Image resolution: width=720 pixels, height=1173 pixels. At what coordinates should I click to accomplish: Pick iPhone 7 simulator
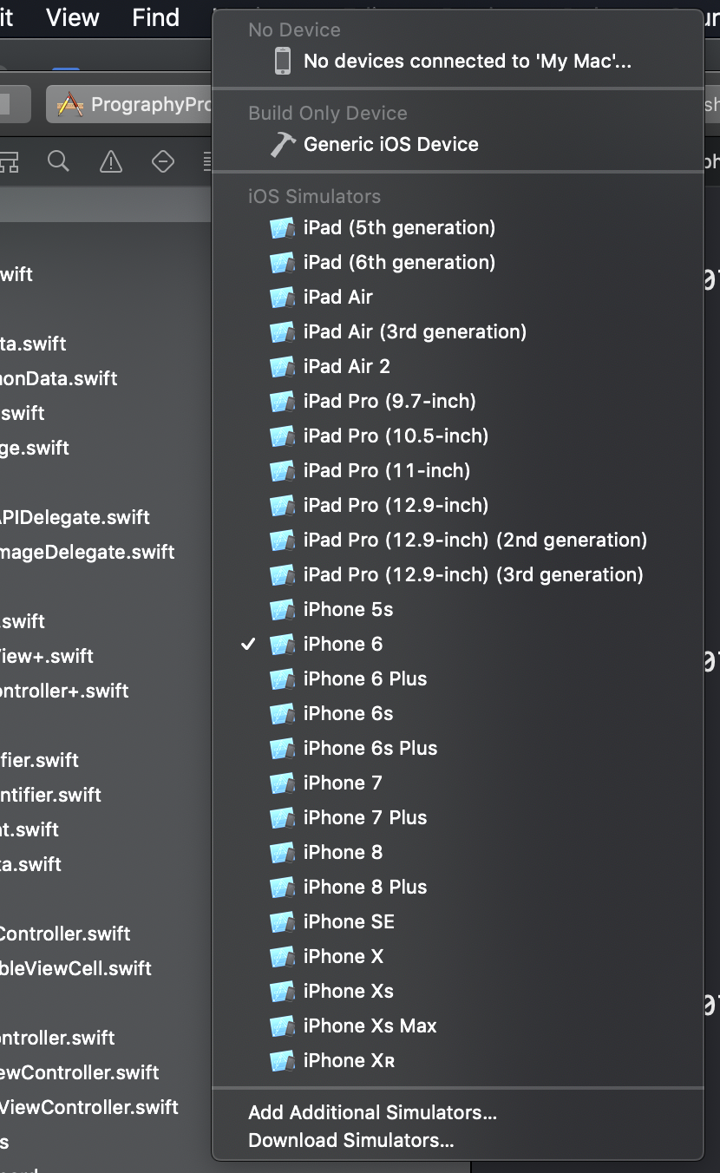pos(457,783)
